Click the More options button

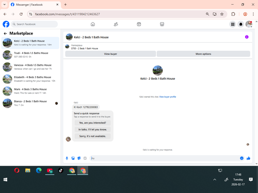click(203, 54)
